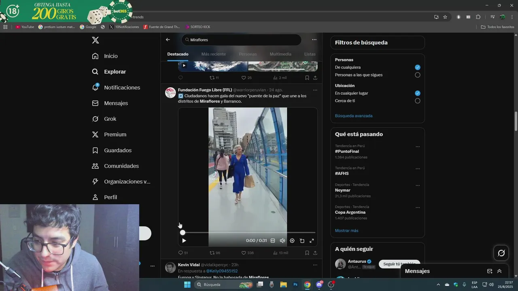Share the Fundación Fuego Libre post

coord(315,253)
